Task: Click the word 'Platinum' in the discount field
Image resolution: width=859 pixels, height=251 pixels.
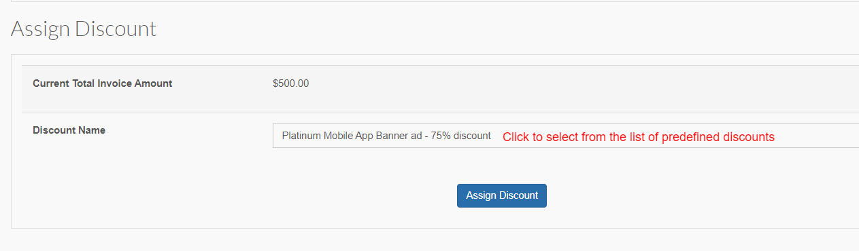Action: 301,136
